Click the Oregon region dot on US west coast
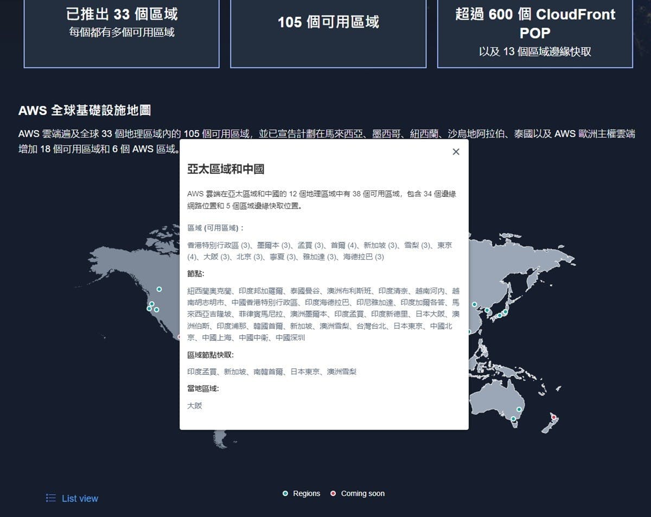Viewport: 651px width, 517px height. pyautogui.click(x=151, y=304)
